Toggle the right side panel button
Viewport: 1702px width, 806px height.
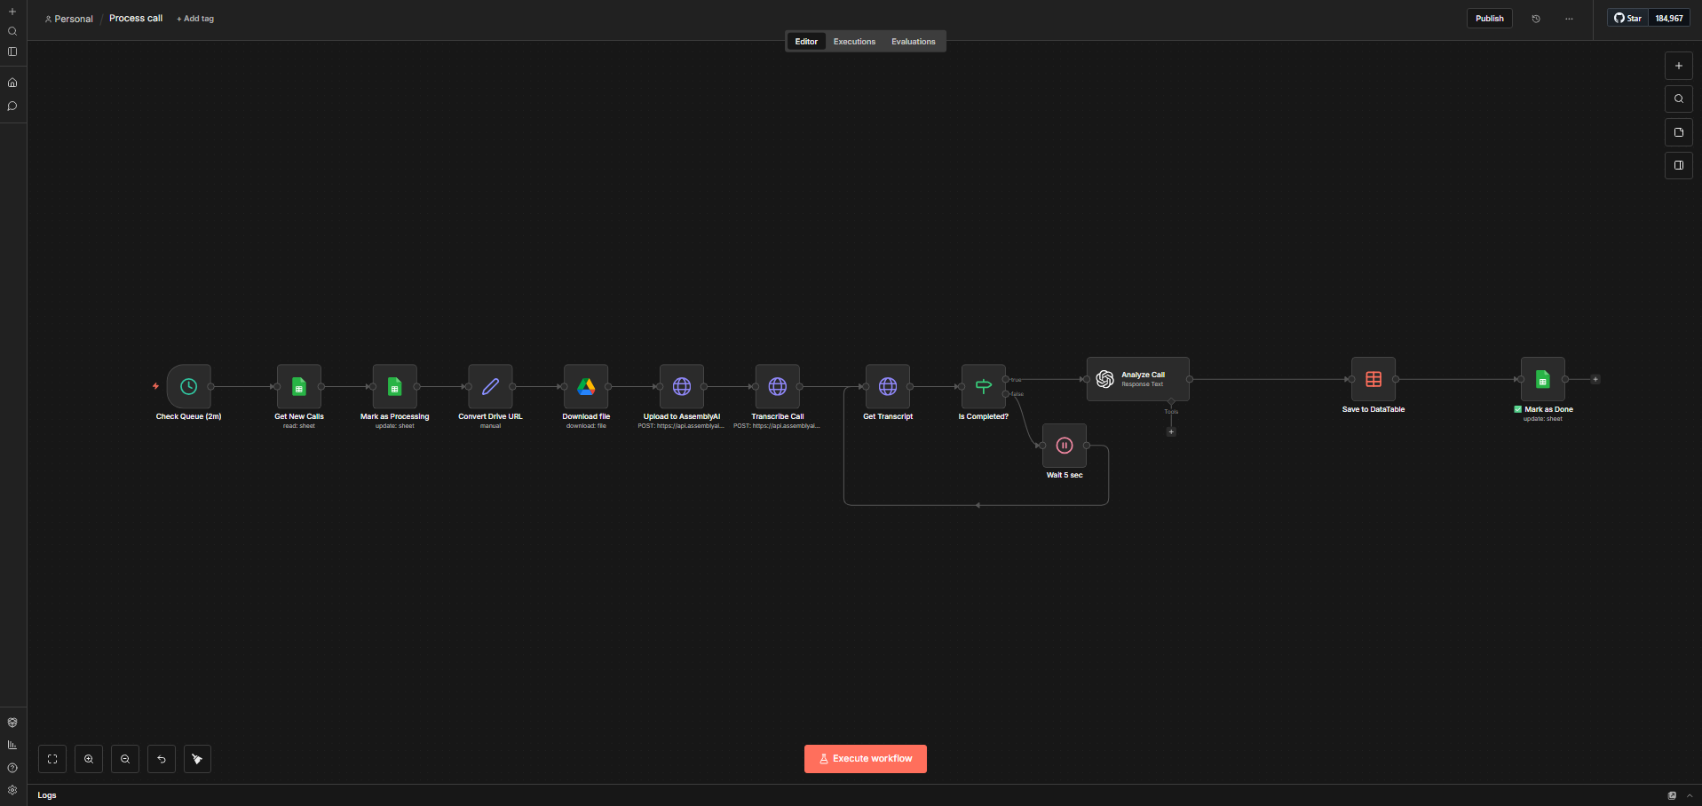pyautogui.click(x=1678, y=165)
